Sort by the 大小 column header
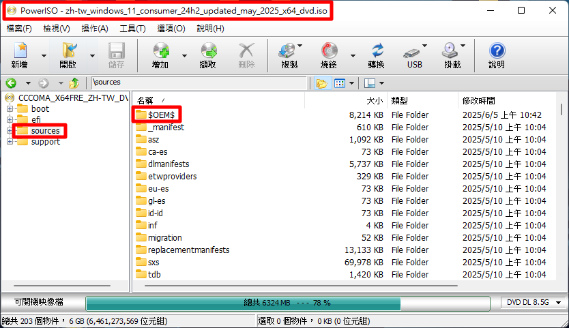This screenshot has height=328, width=569. pos(345,100)
